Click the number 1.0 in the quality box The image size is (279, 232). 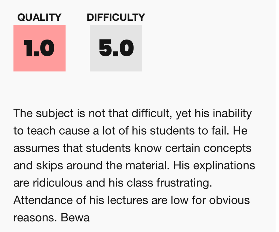[39, 48]
